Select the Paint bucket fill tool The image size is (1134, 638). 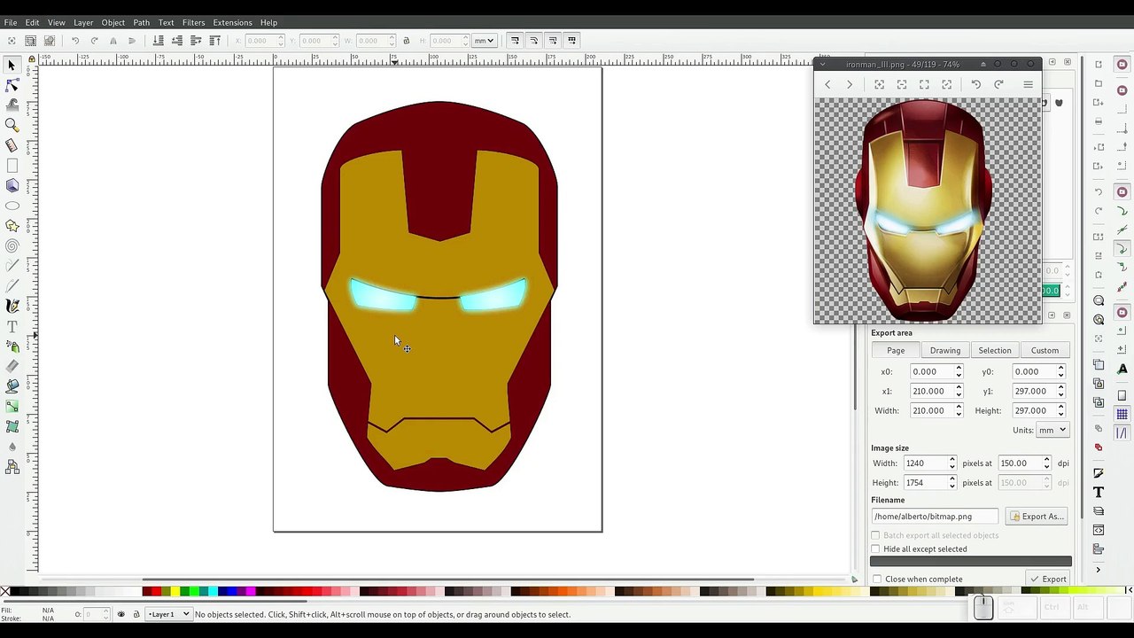tap(12, 386)
